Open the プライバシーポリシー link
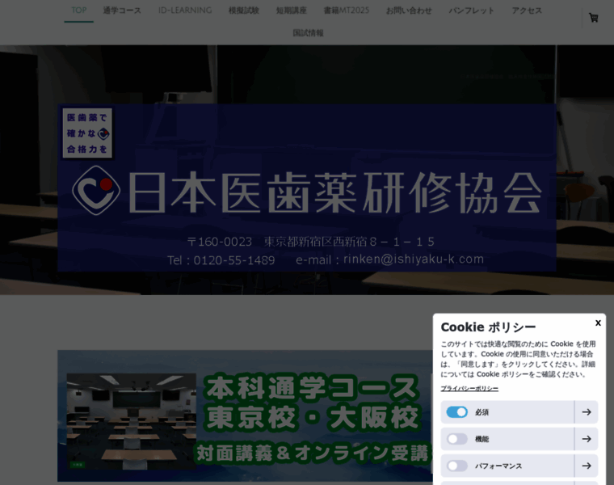 tap(469, 389)
